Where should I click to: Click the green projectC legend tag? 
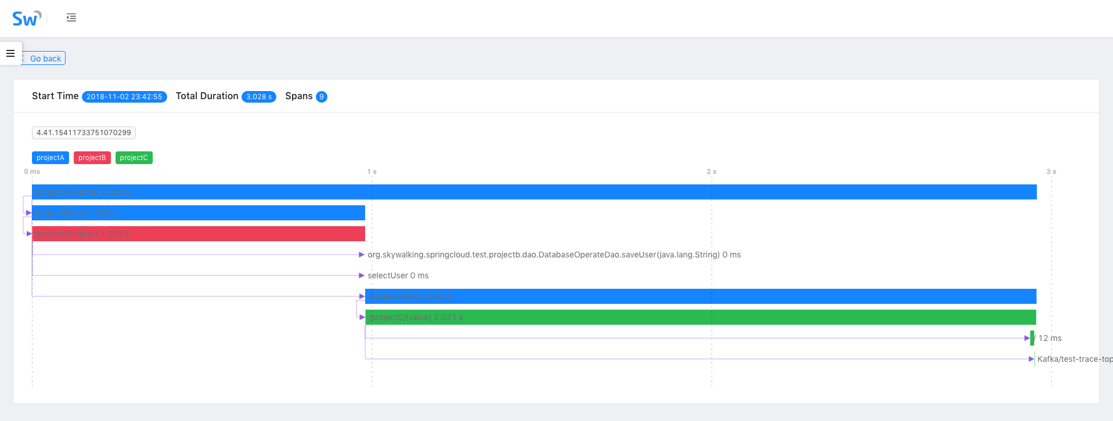tap(134, 158)
